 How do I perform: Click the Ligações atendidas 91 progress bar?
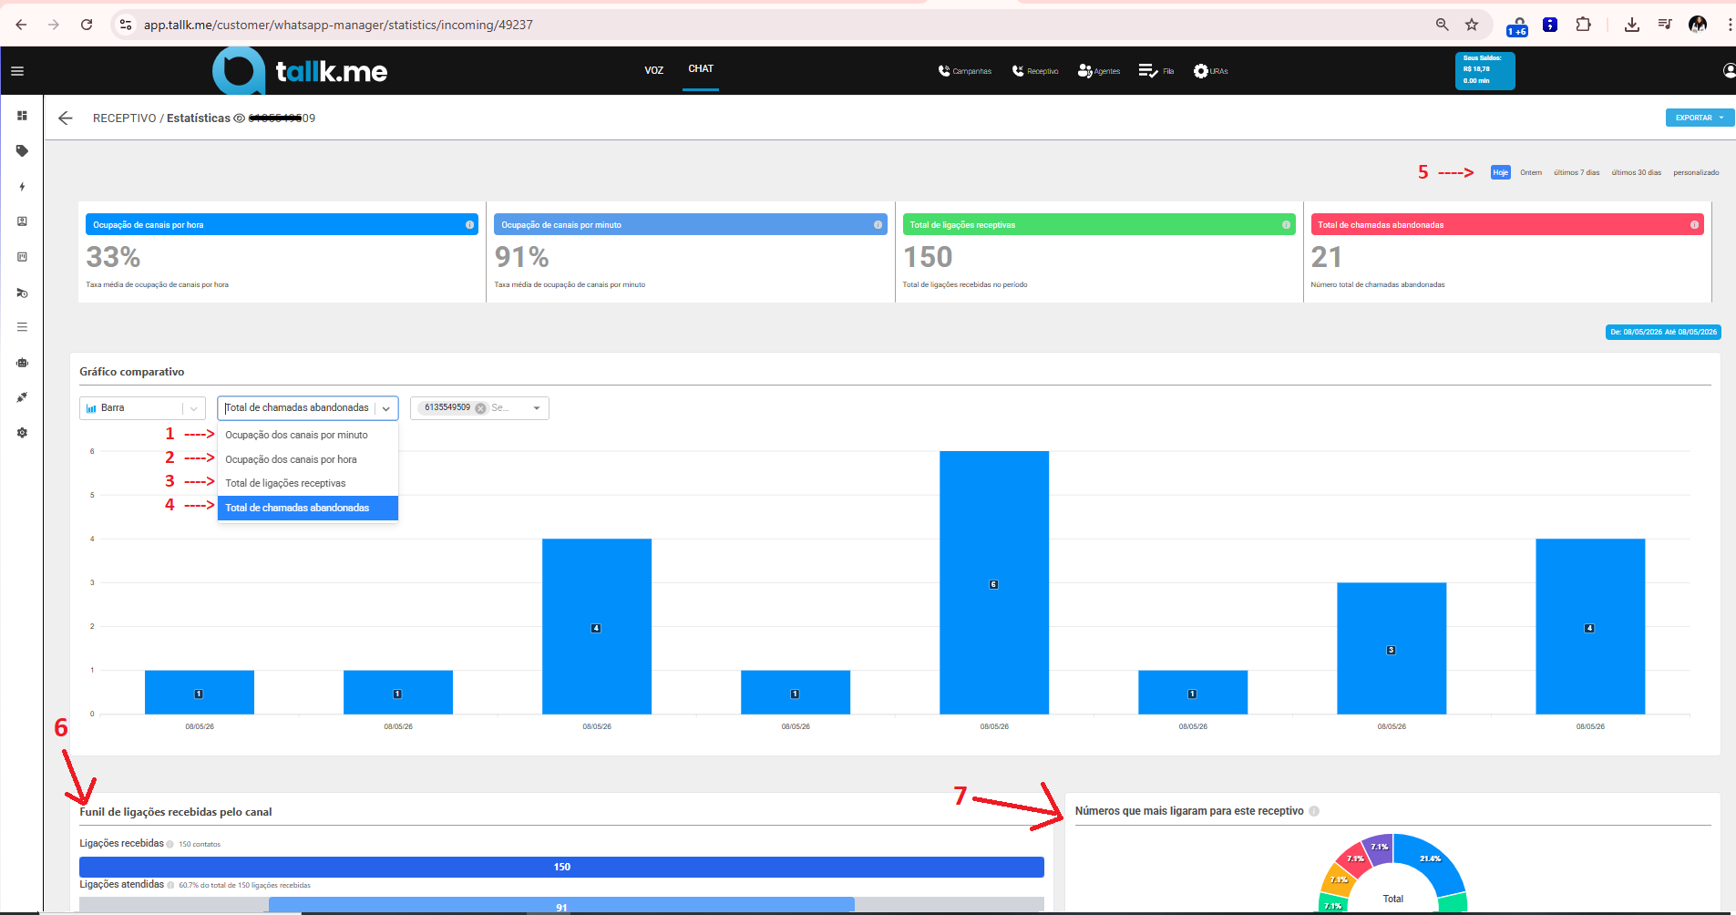coord(561,905)
